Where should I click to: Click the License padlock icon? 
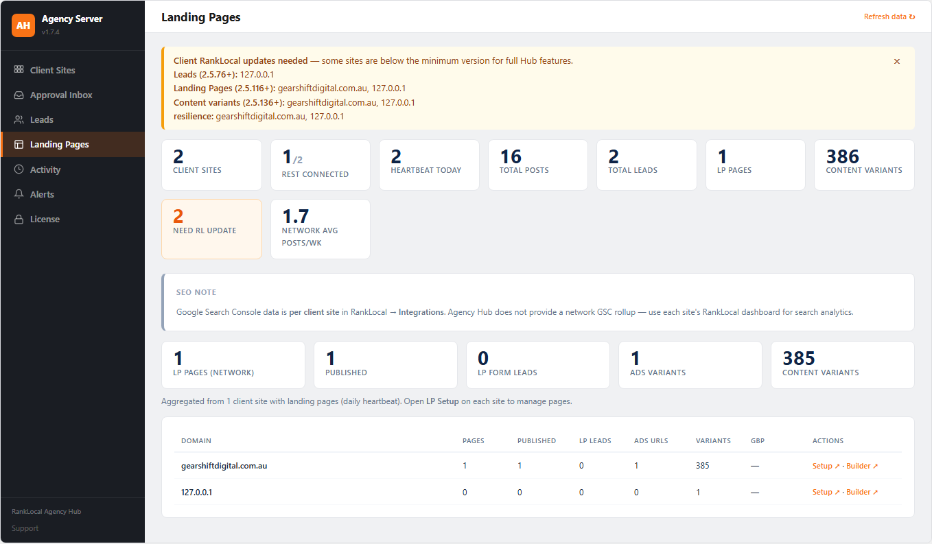click(x=19, y=219)
